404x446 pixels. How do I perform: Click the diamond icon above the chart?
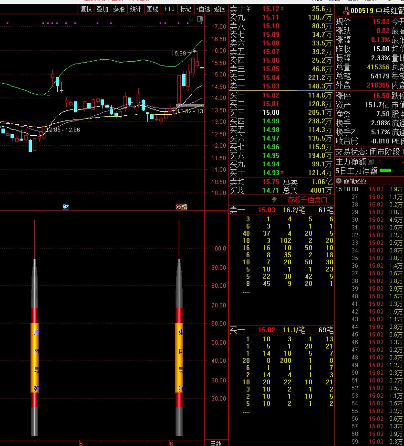191,19
